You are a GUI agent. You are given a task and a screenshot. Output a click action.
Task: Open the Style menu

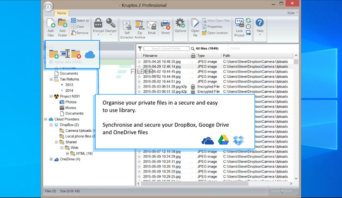(x=292, y=13)
